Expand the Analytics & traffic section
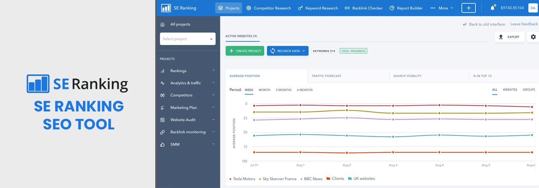The height and width of the screenshot is (188, 539). pos(213,83)
